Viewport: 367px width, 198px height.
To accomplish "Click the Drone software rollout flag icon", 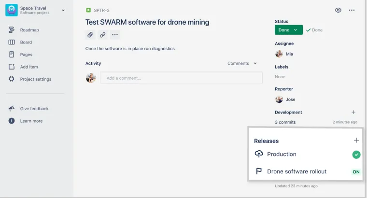I will (259, 171).
